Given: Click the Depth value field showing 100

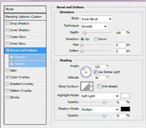Looking at the screenshot, I should 120,33.
